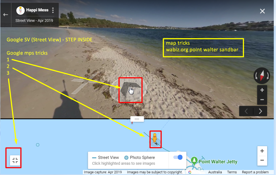Click the compass to reset north
Image resolution: width=276 pixels, height=175 pixels.
[262, 76]
